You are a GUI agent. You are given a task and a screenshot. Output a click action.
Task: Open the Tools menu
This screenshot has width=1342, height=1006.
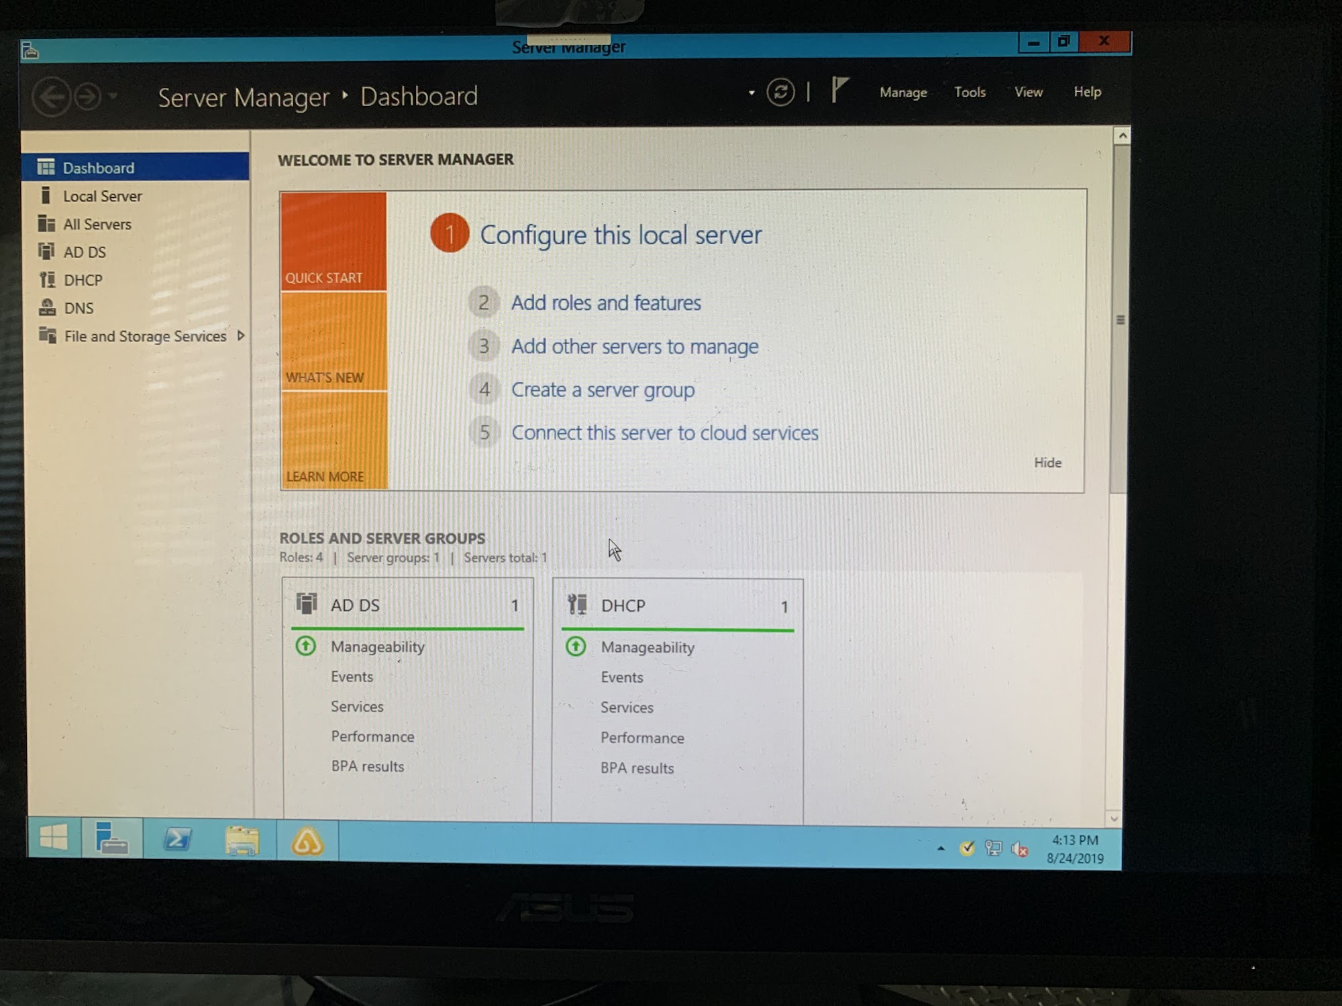(970, 92)
